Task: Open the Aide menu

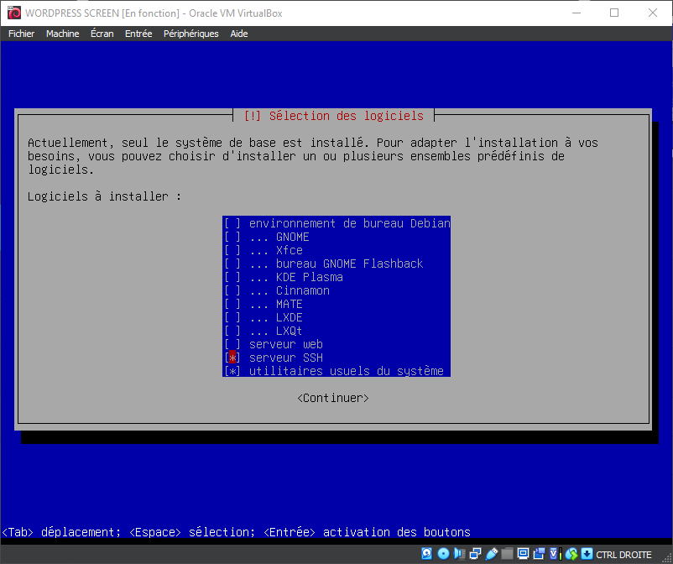Action: click(239, 34)
